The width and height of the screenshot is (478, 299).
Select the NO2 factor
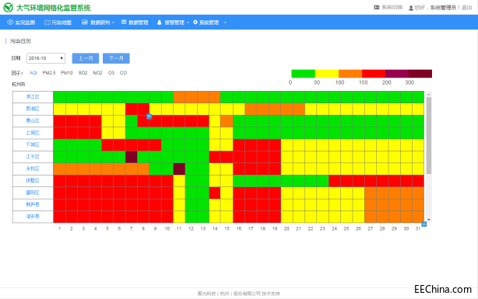(x=97, y=73)
